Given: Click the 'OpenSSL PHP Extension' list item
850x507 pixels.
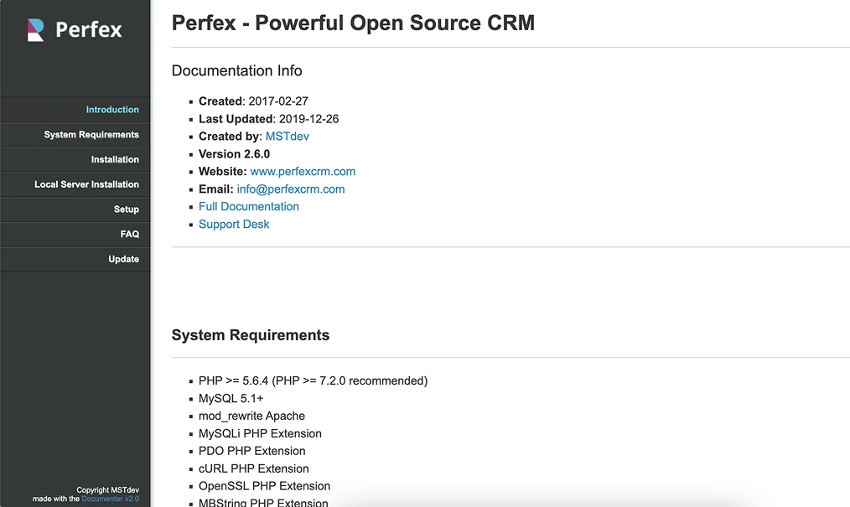Looking at the screenshot, I should pos(264,486).
